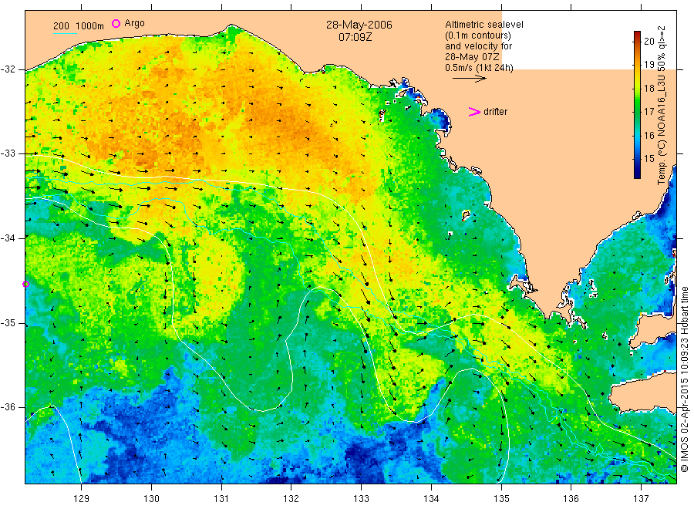Click the longitude label 130

(x=151, y=499)
